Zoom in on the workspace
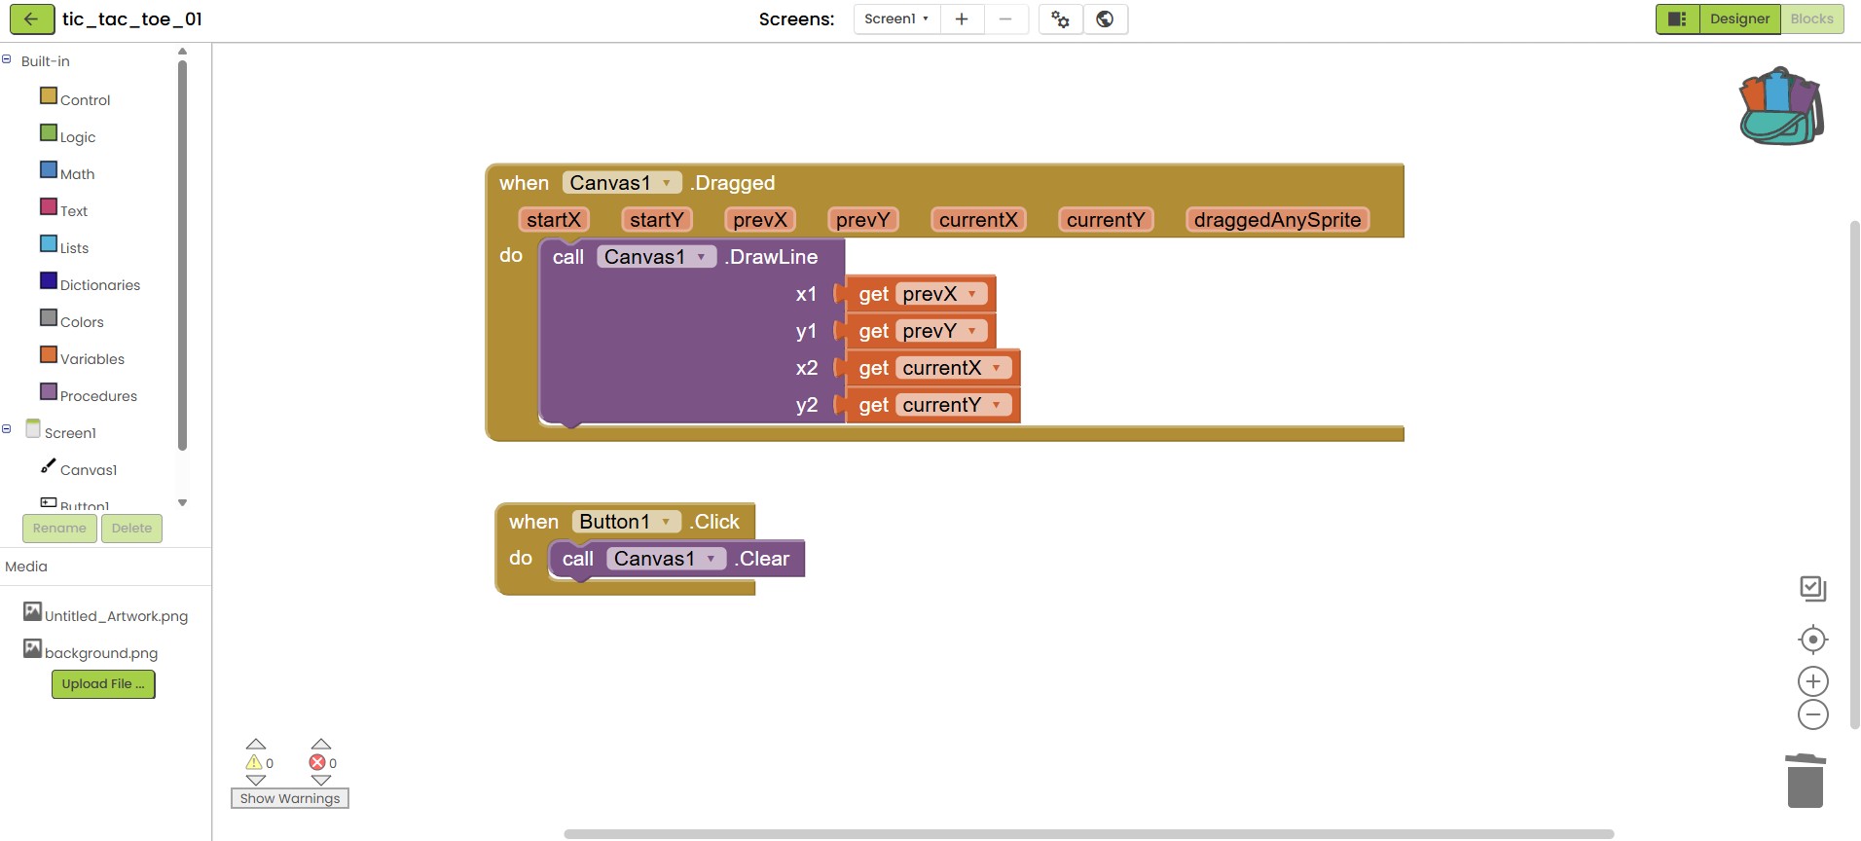 pyautogui.click(x=1812, y=681)
